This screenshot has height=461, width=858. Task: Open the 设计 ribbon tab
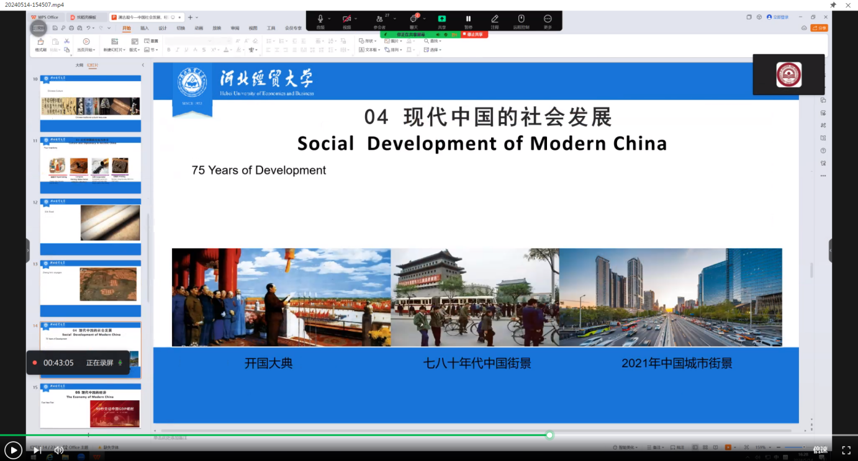pos(163,28)
